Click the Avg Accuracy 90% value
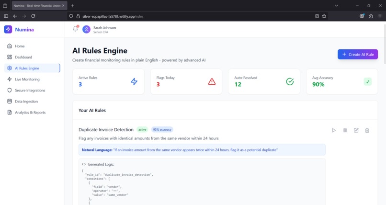The height and width of the screenshot is (205, 386). coord(318,84)
